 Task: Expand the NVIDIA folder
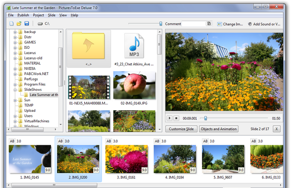[x=15, y=69]
